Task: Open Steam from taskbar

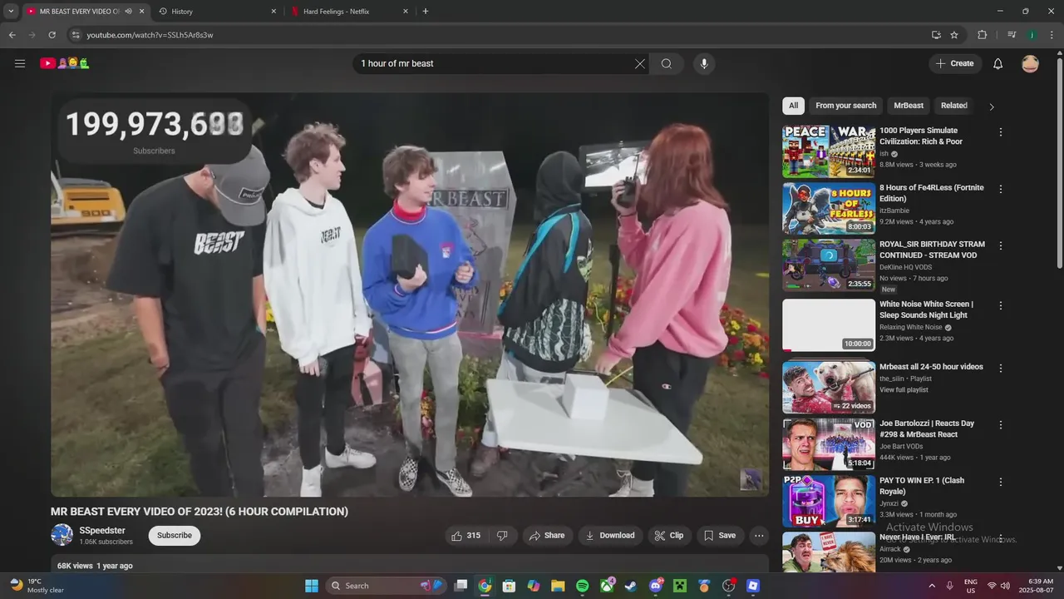Action: click(x=631, y=586)
